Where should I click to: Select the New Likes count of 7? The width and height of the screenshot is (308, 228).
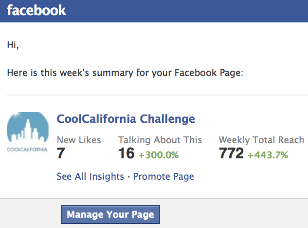pos(61,154)
